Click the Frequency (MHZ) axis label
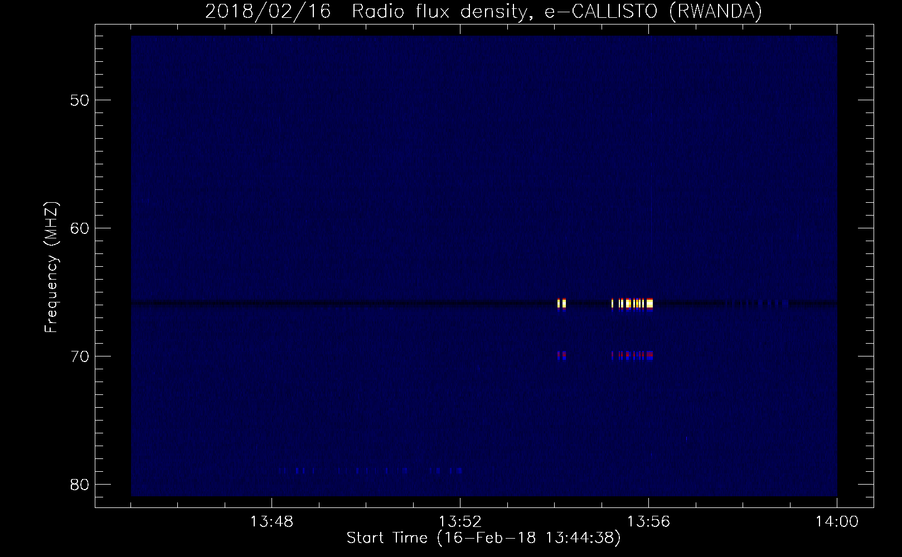This screenshot has width=902, height=557. (x=51, y=267)
